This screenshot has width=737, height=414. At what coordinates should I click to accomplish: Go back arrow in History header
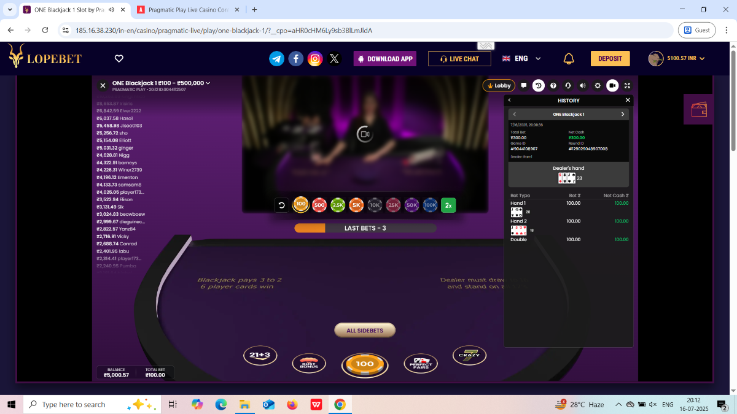pos(509,100)
